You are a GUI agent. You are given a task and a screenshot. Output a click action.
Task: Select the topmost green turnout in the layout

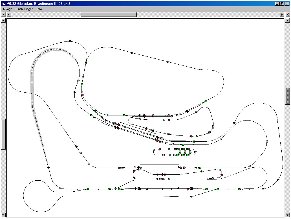coord(86,63)
